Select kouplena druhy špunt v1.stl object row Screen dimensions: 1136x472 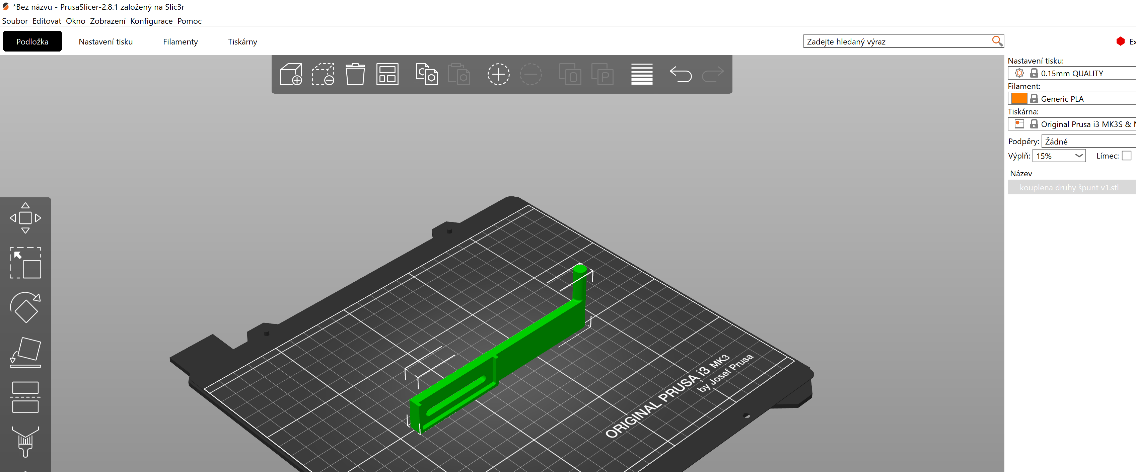[x=1072, y=188]
